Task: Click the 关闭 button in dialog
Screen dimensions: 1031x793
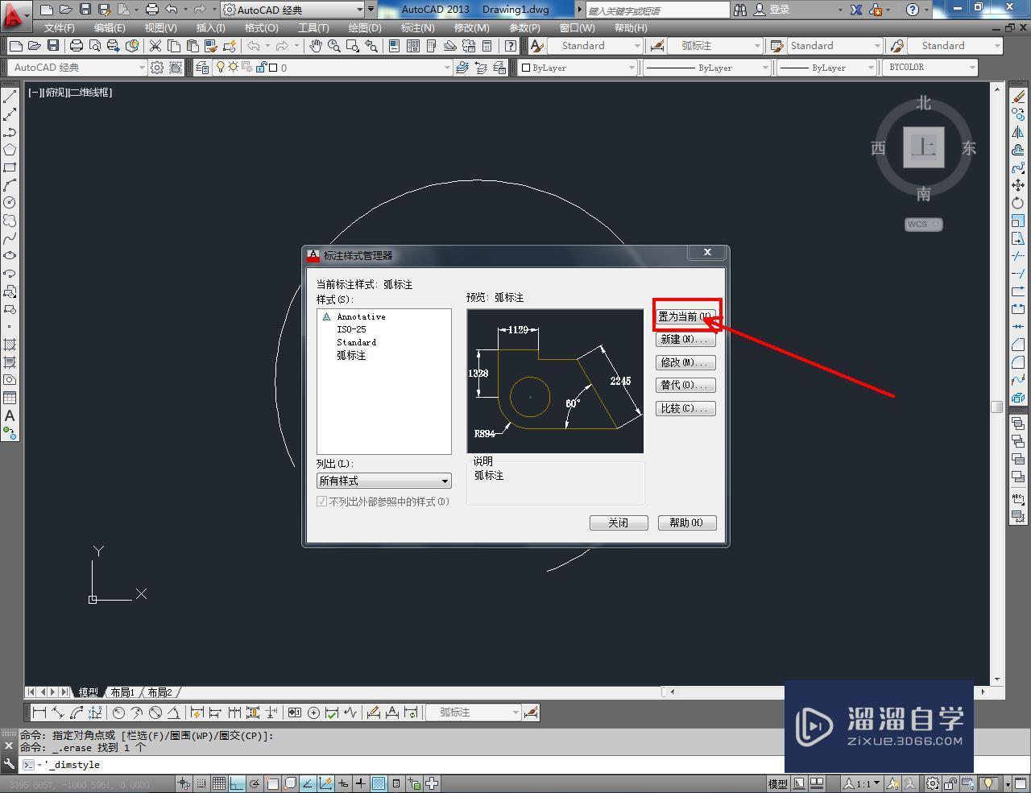Action: coord(619,522)
